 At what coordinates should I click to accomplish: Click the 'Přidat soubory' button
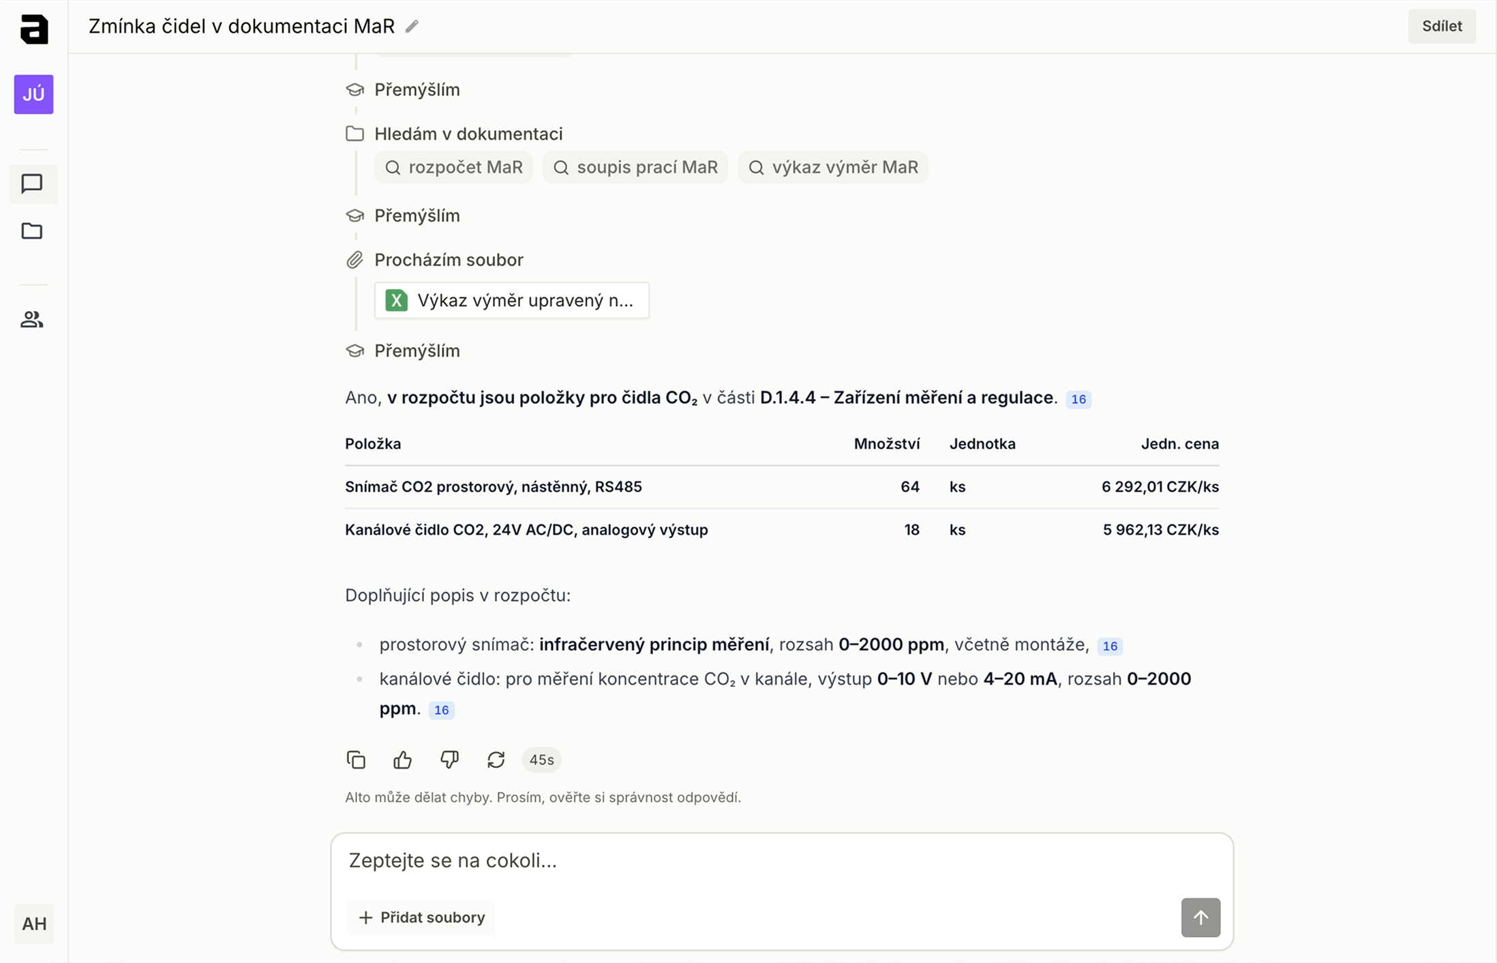pyautogui.click(x=421, y=917)
